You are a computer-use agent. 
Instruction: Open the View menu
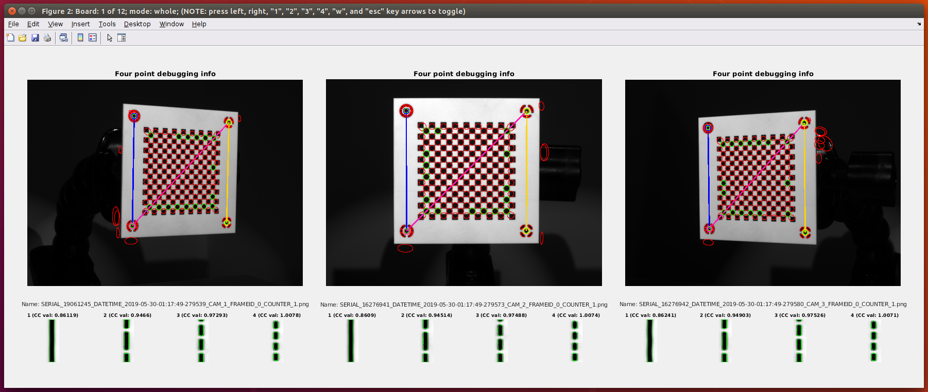pos(55,24)
